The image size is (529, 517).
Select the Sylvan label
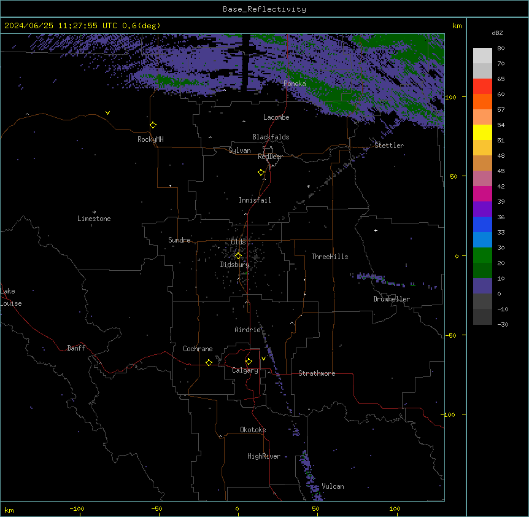pos(239,150)
